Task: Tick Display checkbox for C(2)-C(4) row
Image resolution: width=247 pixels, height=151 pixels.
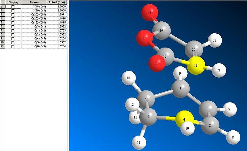Action: click(x=13, y=35)
